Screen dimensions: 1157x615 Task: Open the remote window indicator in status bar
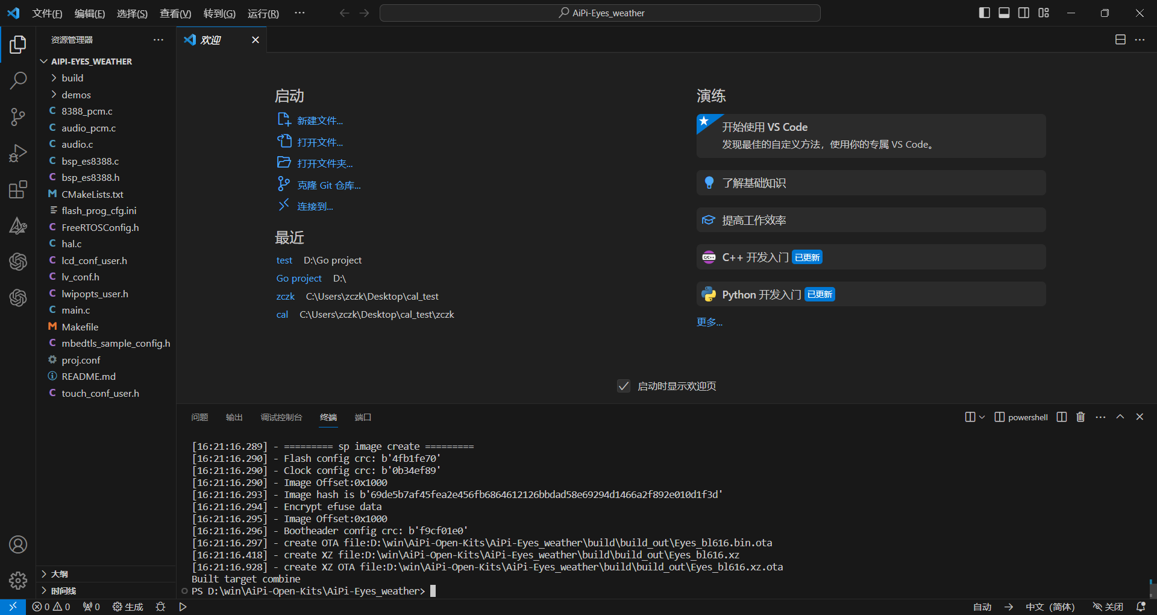(13, 607)
